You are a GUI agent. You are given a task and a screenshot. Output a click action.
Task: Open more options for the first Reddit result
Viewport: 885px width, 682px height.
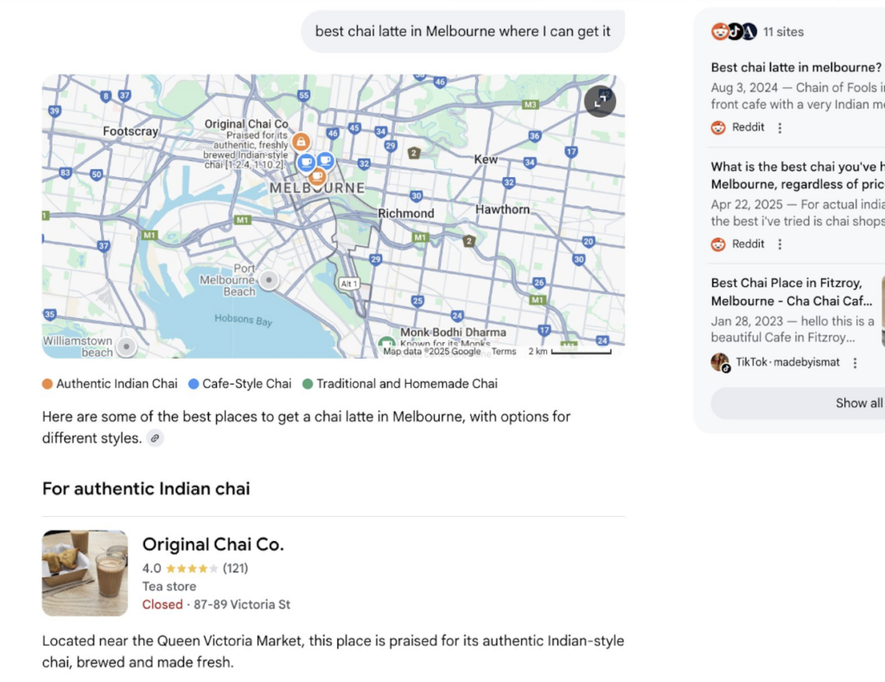tap(780, 128)
